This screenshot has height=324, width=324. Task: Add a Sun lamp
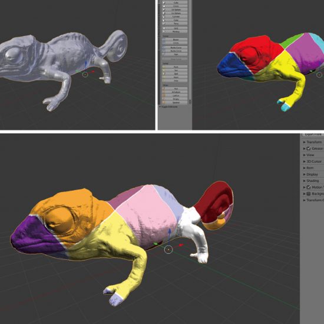click(175, 71)
